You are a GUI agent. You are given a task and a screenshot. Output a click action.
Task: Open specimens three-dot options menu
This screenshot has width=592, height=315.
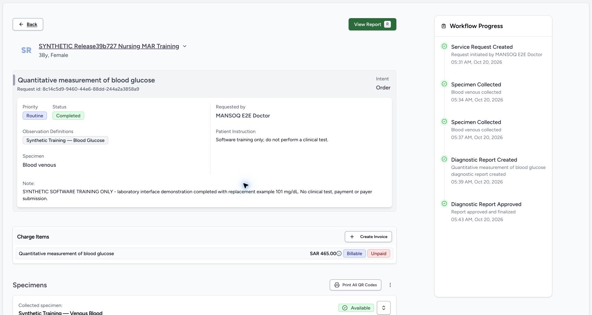[x=390, y=285]
